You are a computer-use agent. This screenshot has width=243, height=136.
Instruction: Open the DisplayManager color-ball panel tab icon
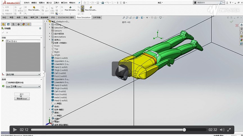(x=24, y=24)
